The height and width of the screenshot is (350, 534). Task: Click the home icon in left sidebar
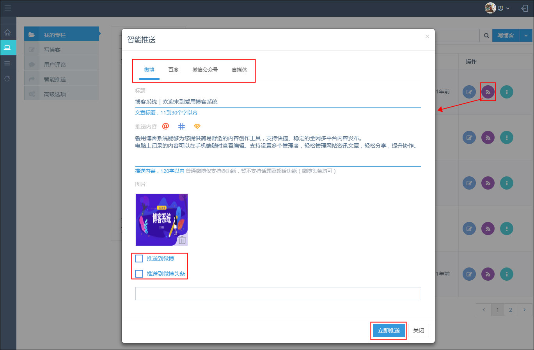click(x=7, y=32)
